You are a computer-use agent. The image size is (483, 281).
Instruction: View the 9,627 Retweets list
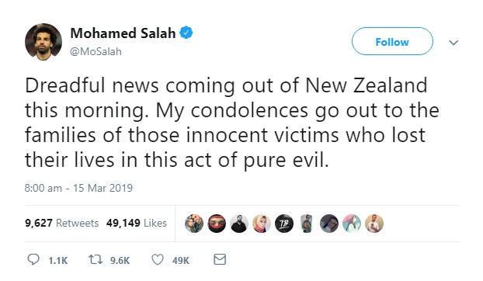tap(61, 223)
